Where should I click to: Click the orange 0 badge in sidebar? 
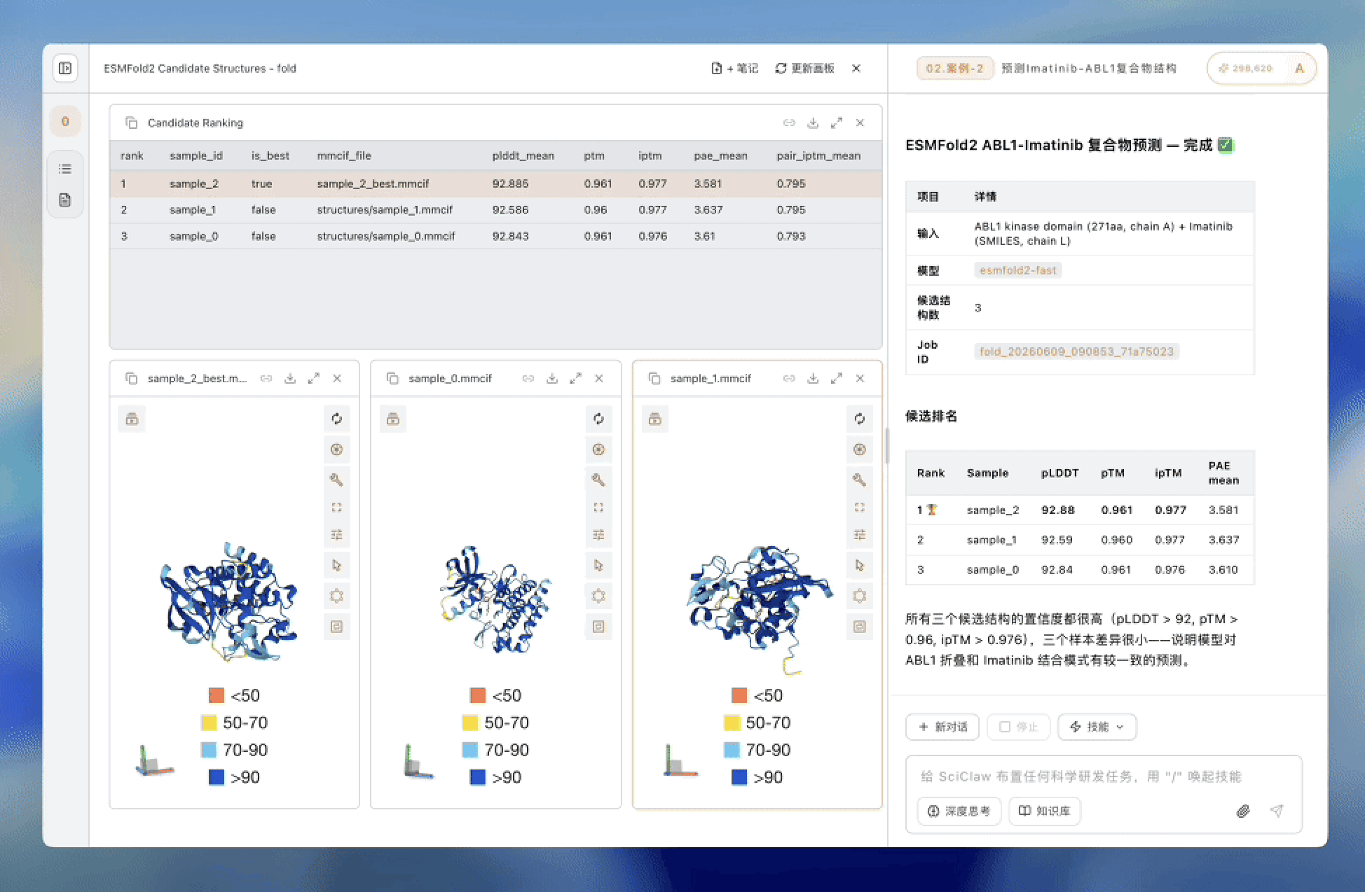click(65, 122)
